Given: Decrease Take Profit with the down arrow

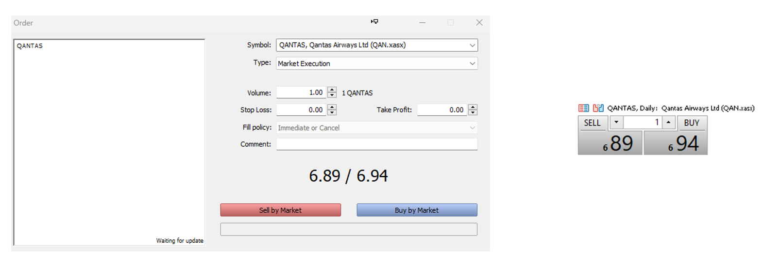Looking at the screenshot, I should [x=473, y=113].
